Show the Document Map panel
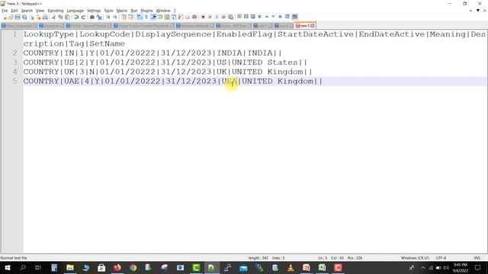The width and height of the screenshot is (488, 274). (x=167, y=17)
